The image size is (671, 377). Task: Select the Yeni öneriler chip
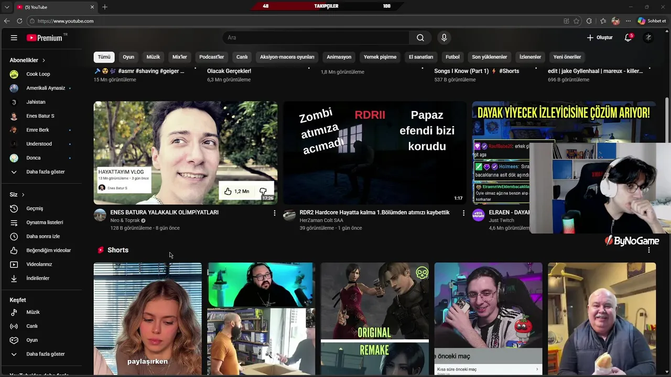[x=567, y=57]
